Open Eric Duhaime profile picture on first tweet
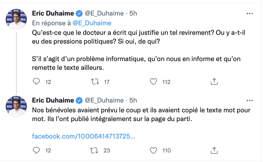The image size is (263, 162). (x=16, y=19)
